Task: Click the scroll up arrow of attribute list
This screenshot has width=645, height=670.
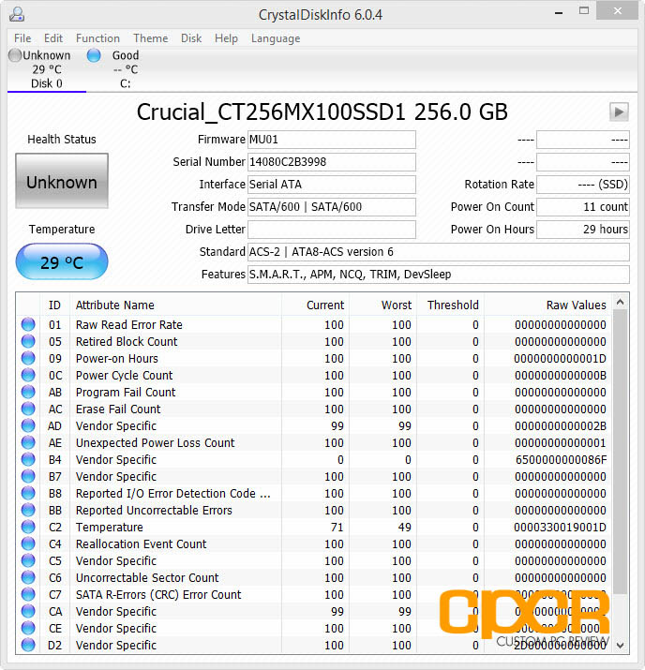Action: click(621, 303)
